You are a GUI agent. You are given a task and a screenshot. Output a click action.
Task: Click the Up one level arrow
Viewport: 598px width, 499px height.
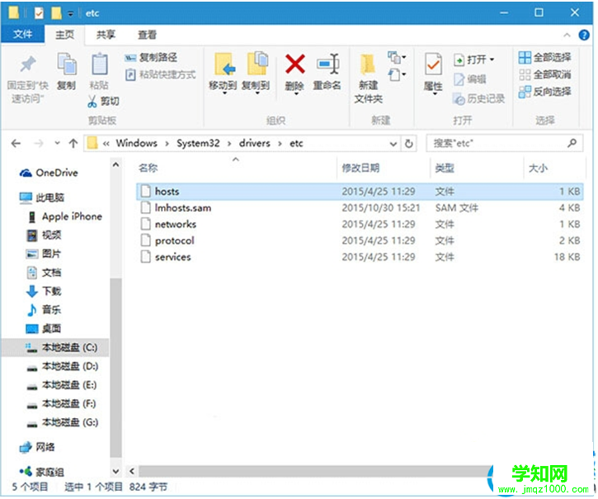73,143
